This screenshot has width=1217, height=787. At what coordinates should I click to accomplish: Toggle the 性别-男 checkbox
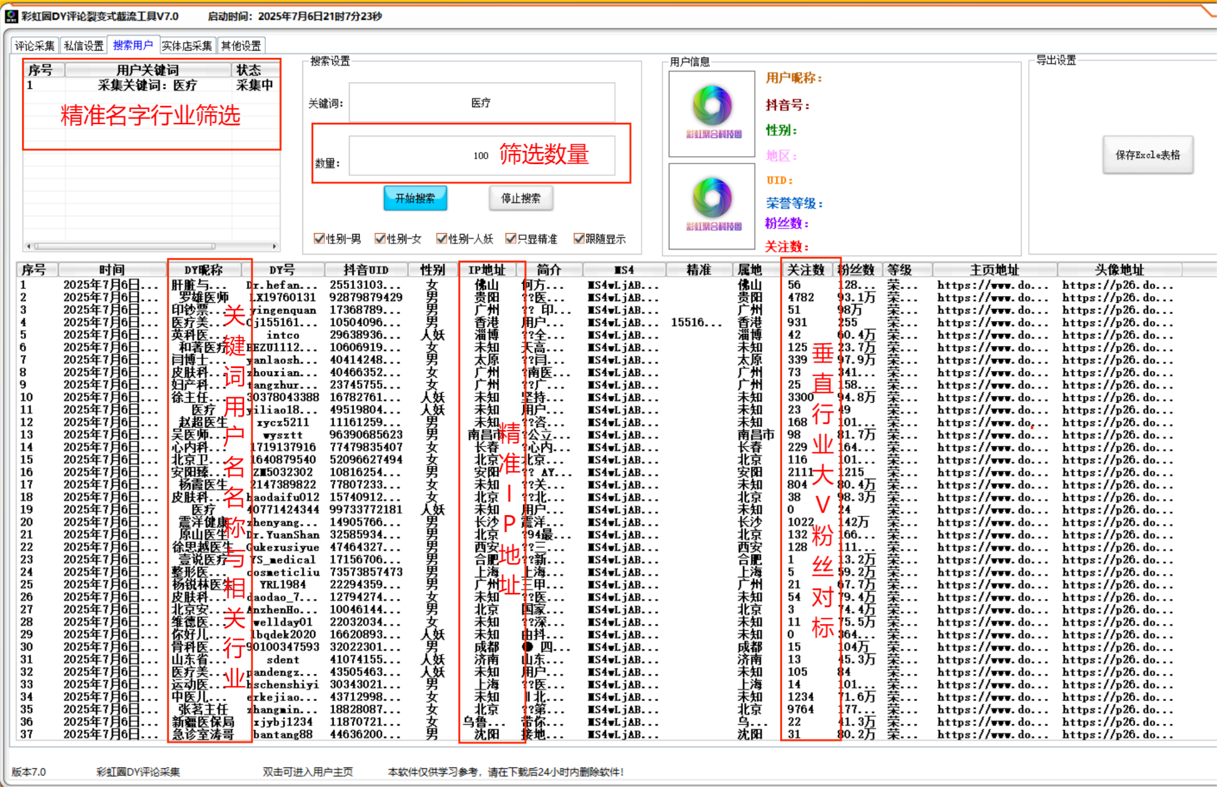coord(319,239)
